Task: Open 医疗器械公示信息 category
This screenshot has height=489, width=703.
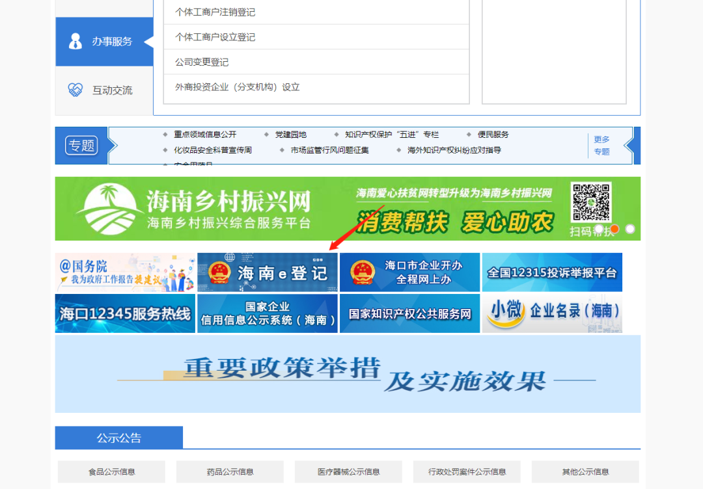Action: (348, 471)
